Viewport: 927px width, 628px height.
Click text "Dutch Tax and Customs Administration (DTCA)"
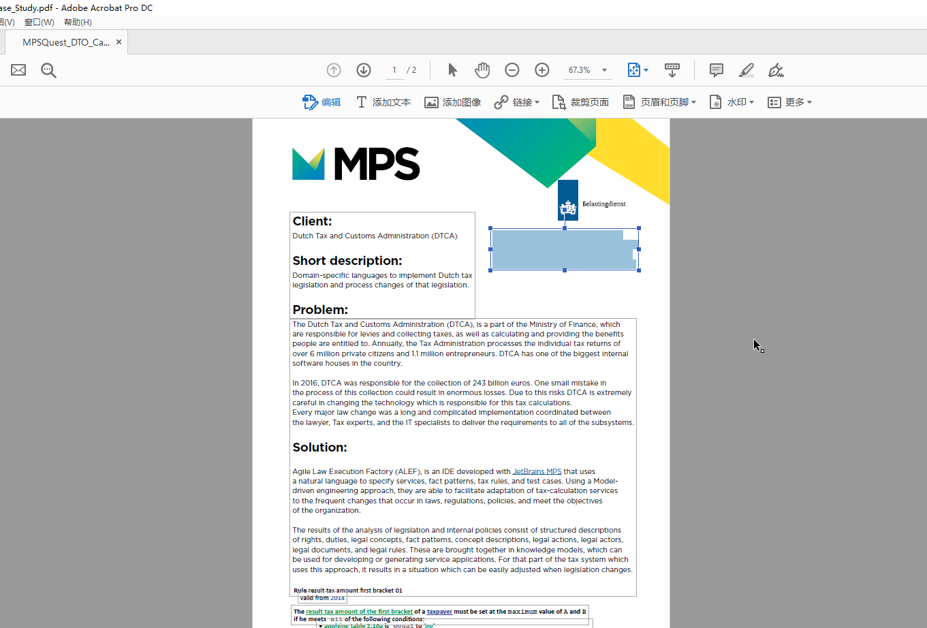tap(375, 236)
